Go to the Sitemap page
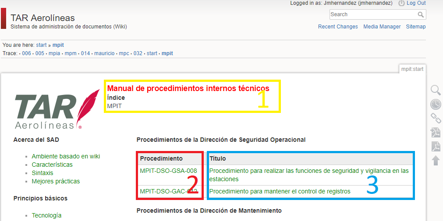This screenshot has height=221, width=443. tap(415, 27)
